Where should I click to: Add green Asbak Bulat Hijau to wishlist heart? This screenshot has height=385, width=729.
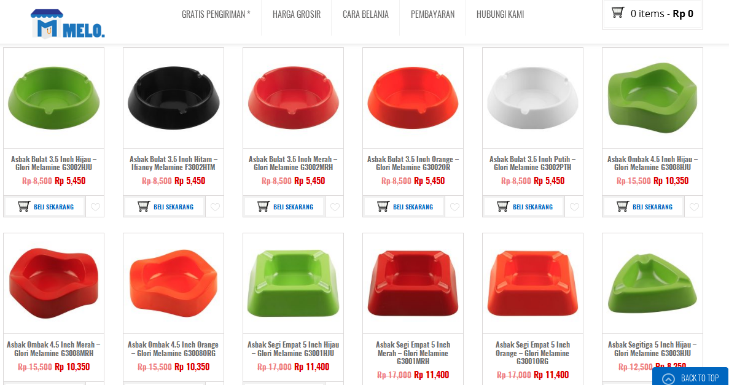pos(95,207)
